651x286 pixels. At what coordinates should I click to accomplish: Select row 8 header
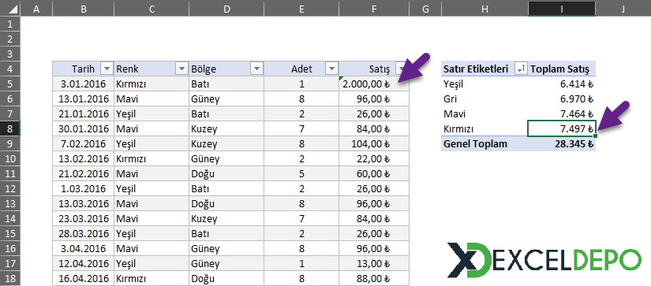[x=10, y=128]
